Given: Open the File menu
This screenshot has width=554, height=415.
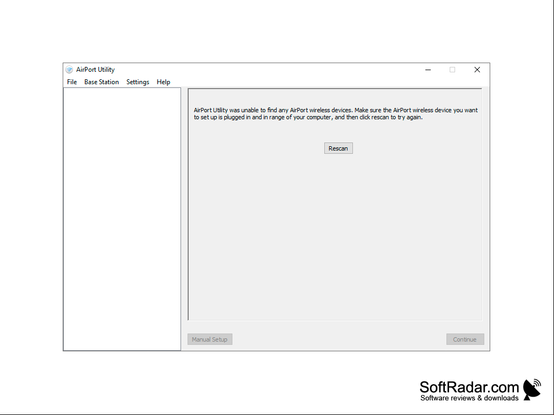Looking at the screenshot, I should pos(72,82).
